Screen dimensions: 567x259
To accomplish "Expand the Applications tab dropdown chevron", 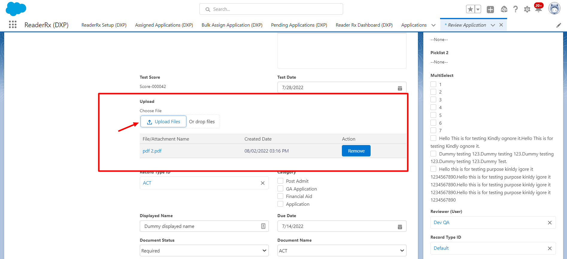I will point(433,25).
